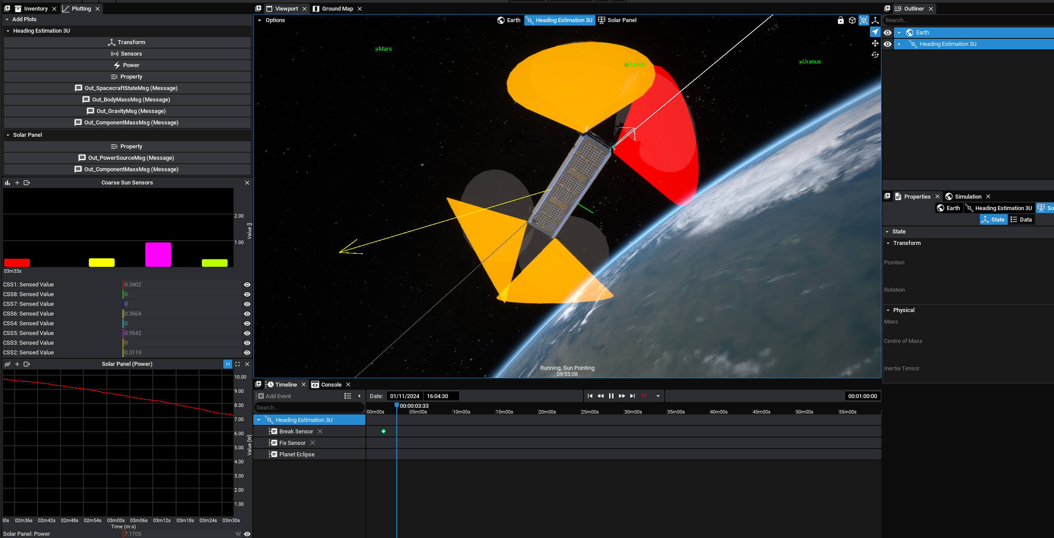Image resolution: width=1054 pixels, height=538 pixels.
Task: Click the viewport lock icon
Action: point(840,20)
